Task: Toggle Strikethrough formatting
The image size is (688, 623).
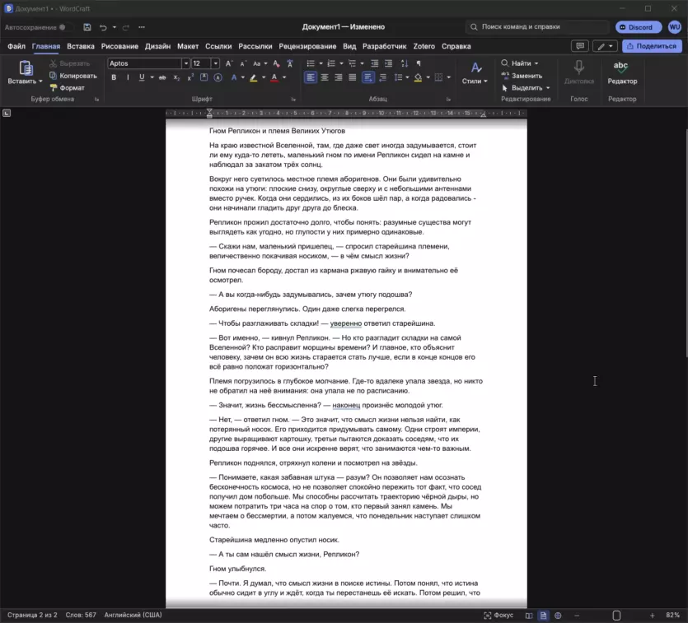Action: pyautogui.click(x=162, y=77)
